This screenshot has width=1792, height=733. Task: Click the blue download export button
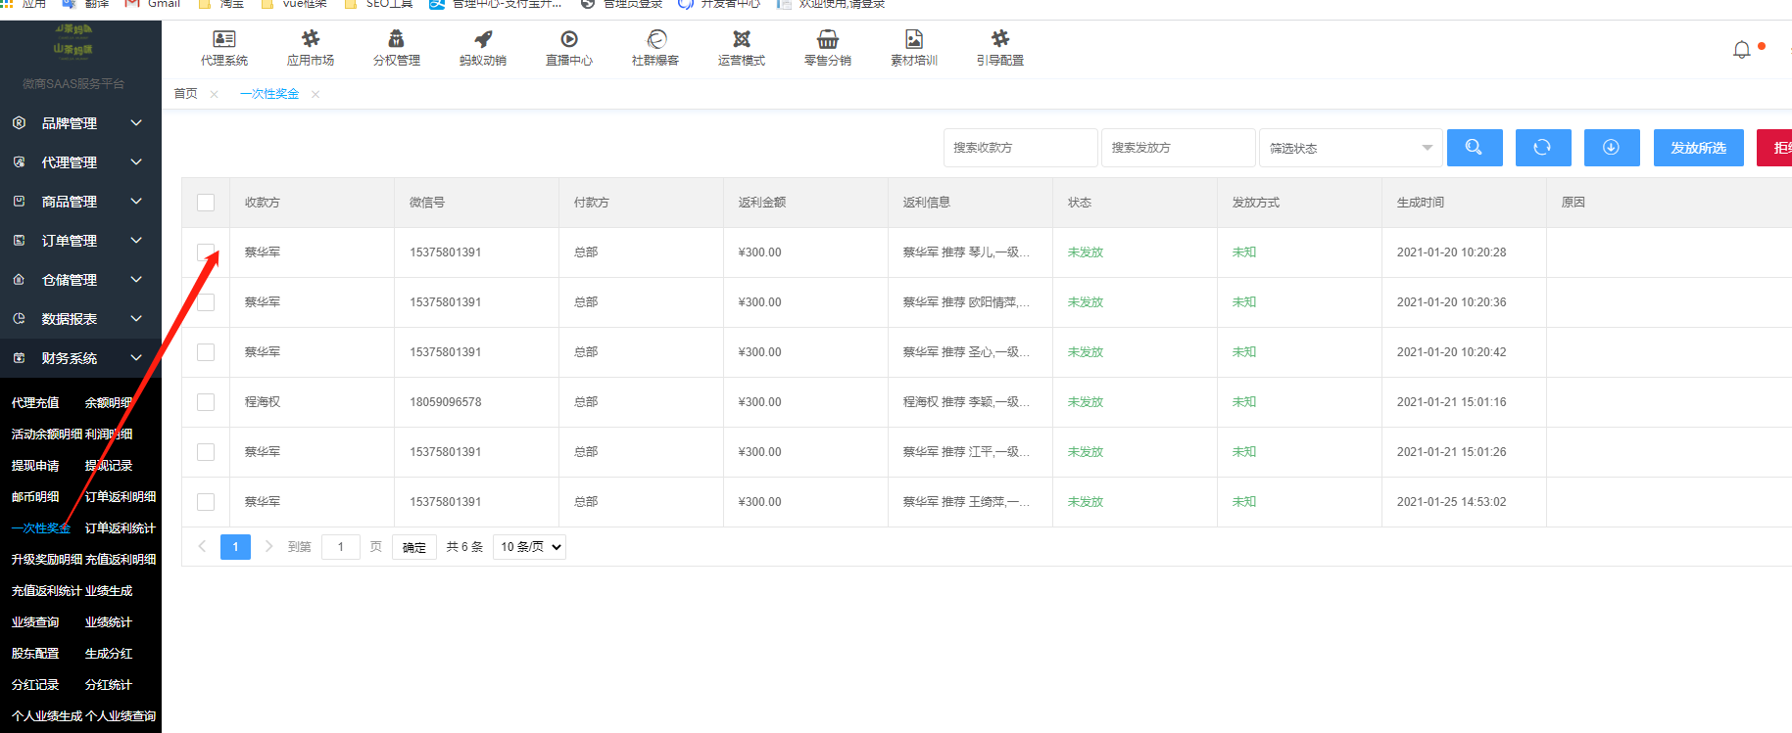(1611, 148)
